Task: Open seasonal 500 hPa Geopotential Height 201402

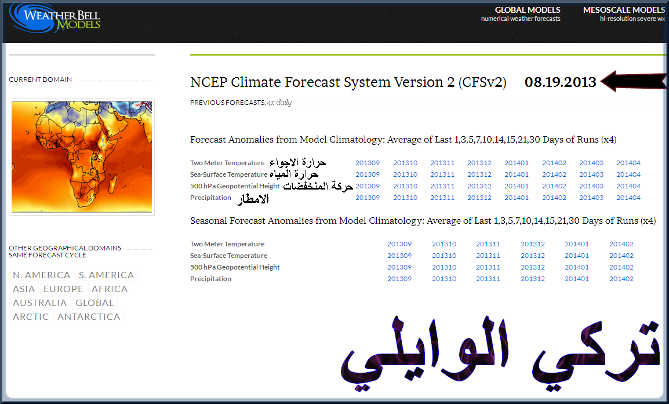Action: pos(621,267)
